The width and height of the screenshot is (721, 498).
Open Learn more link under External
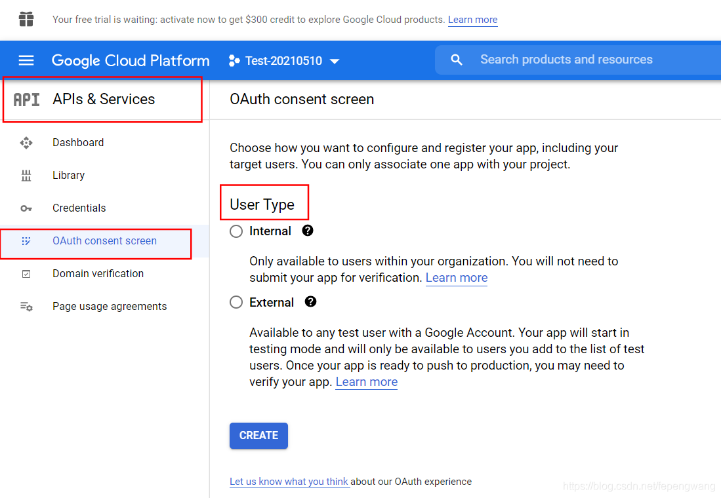367,382
